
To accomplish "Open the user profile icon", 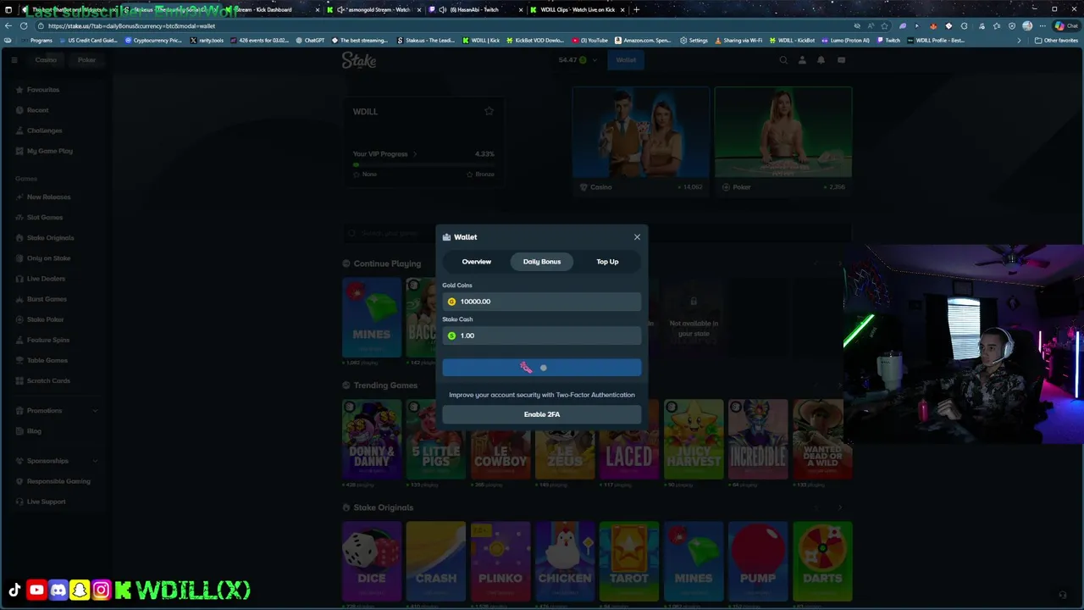I will pos(802,60).
